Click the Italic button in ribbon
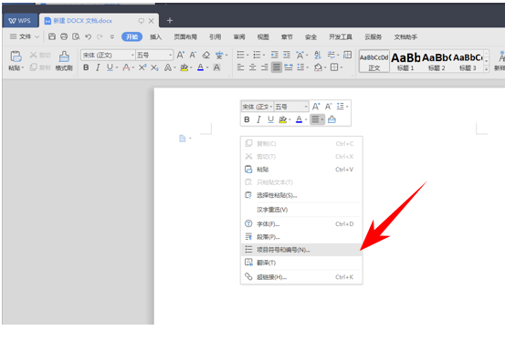 (98, 67)
